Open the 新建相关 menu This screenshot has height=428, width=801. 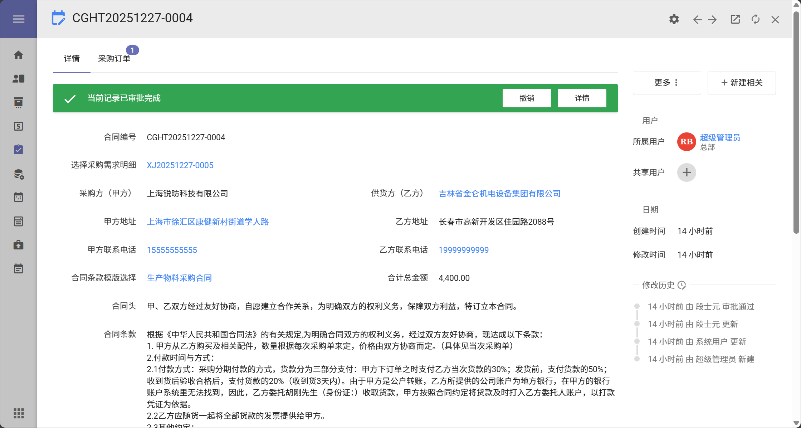point(741,83)
